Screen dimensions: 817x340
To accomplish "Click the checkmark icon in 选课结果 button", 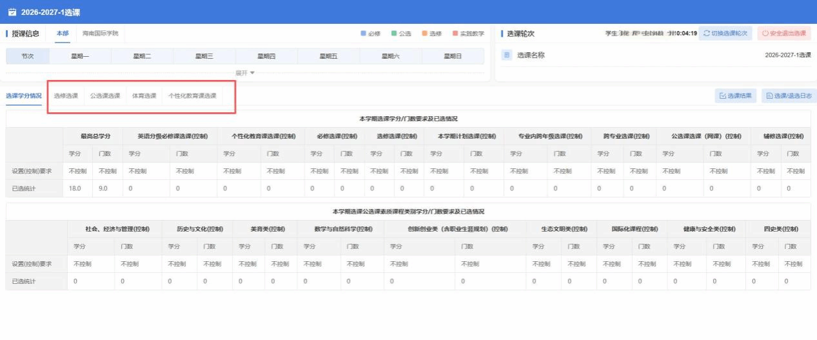I will click(723, 96).
